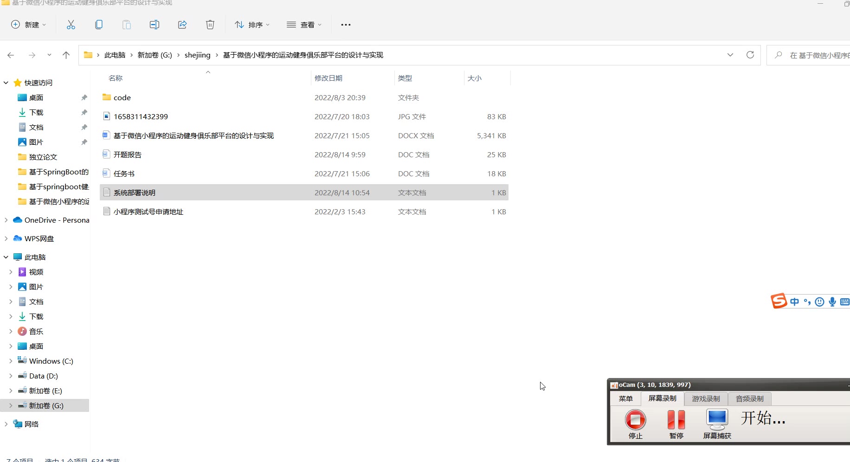850x462 pixels.
Task: Toggle Sogou Chinese/English 中 mode
Action: pyautogui.click(x=795, y=302)
